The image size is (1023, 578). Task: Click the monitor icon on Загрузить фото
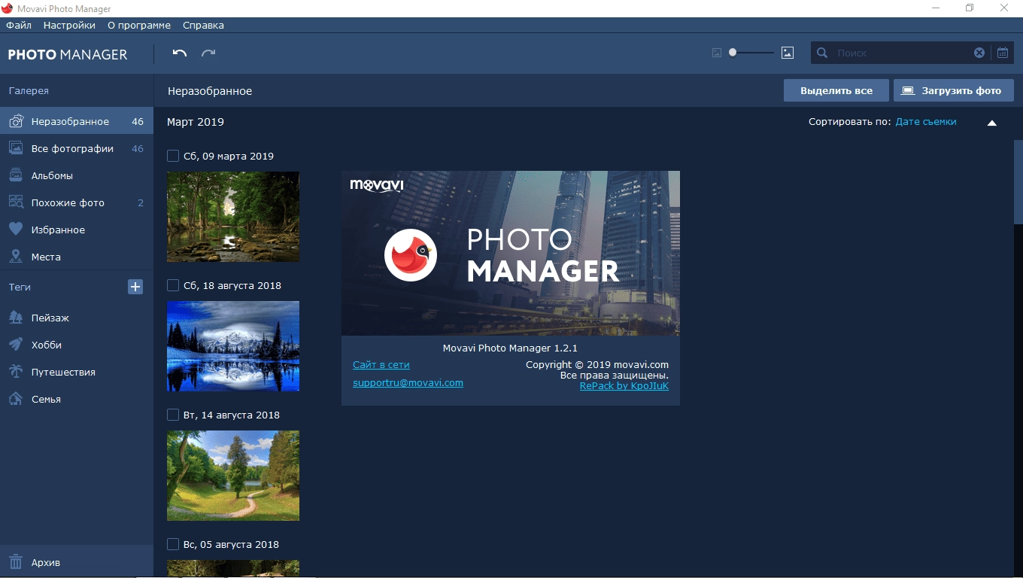908,90
